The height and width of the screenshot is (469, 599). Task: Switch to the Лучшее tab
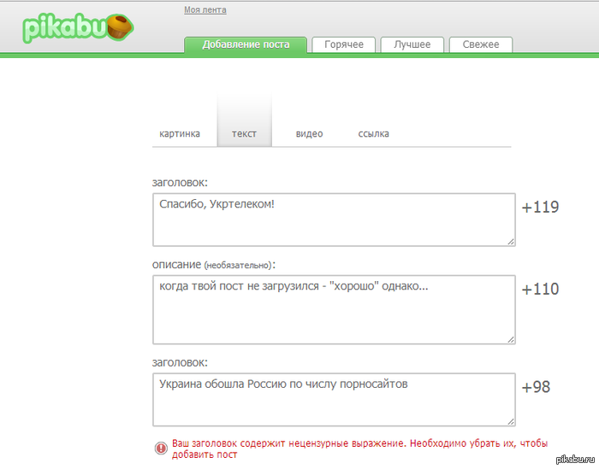click(x=412, y=44)
